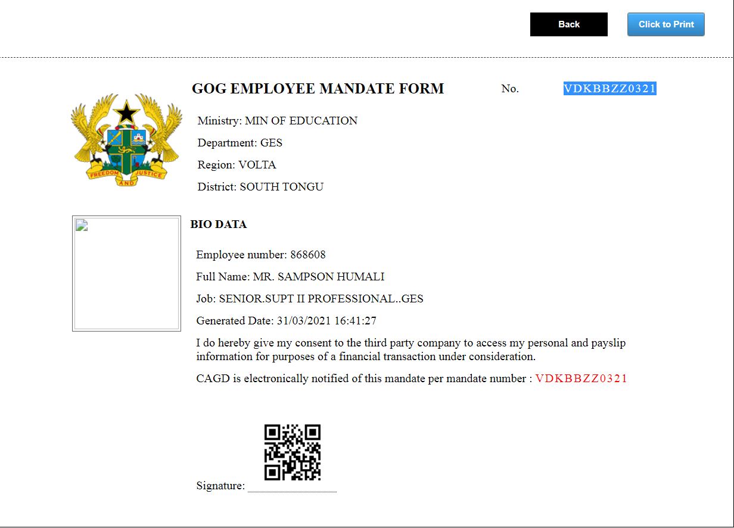This screenshot has height=528, width=734.
Task: Click the Ghana coat of arms emblem
Action: [x=126, y=138]
